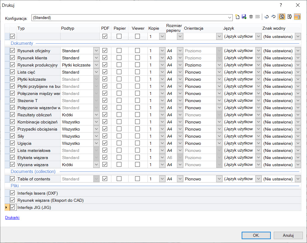Uncheck the row checkbox for Rysunek oficjalny
This screenshot has height=243, width=307.
pos(12,51)
